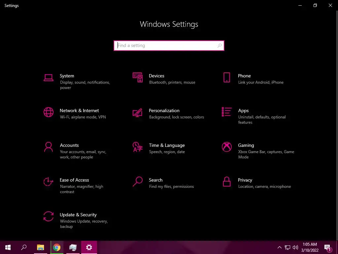The image size is (338, 254).
Task: Open the Phone icon
Action: tap(226, 77)
